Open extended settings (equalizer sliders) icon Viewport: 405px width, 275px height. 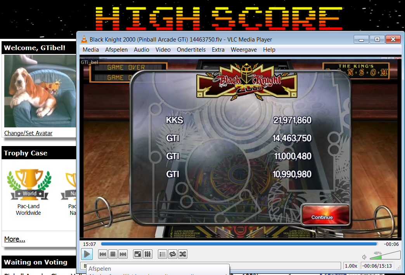tap(147, 254)
